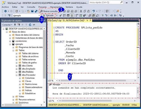Open the Editar menu
Viewport: 141px width, 109px height.
15,7
